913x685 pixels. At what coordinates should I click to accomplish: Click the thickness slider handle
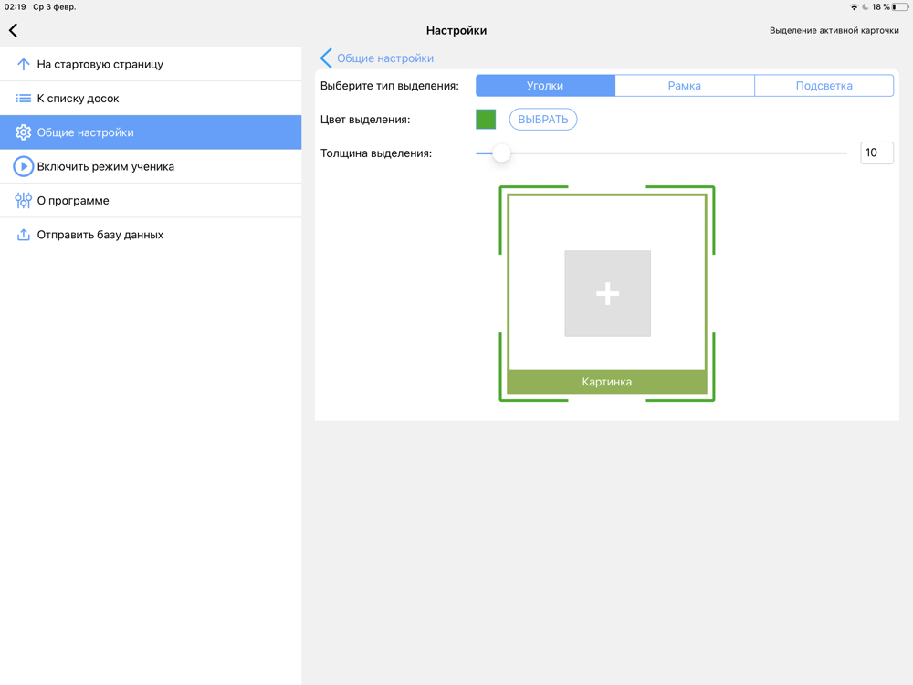[501, 153]
